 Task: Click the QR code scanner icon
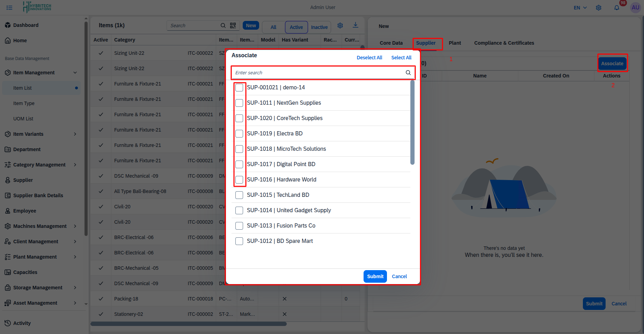[233, 25]
